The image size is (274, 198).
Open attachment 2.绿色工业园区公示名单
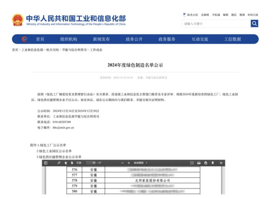click(54, 151)
